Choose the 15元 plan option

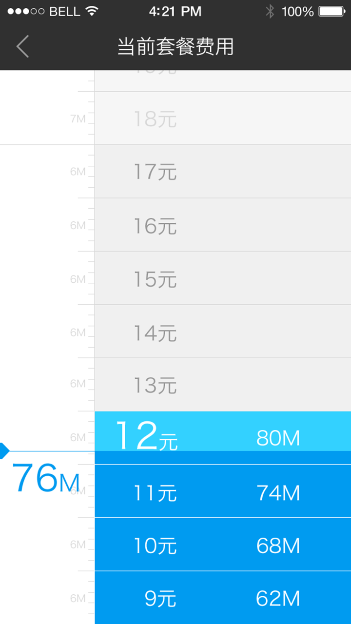pyautogui.click(x=222, y=278)
